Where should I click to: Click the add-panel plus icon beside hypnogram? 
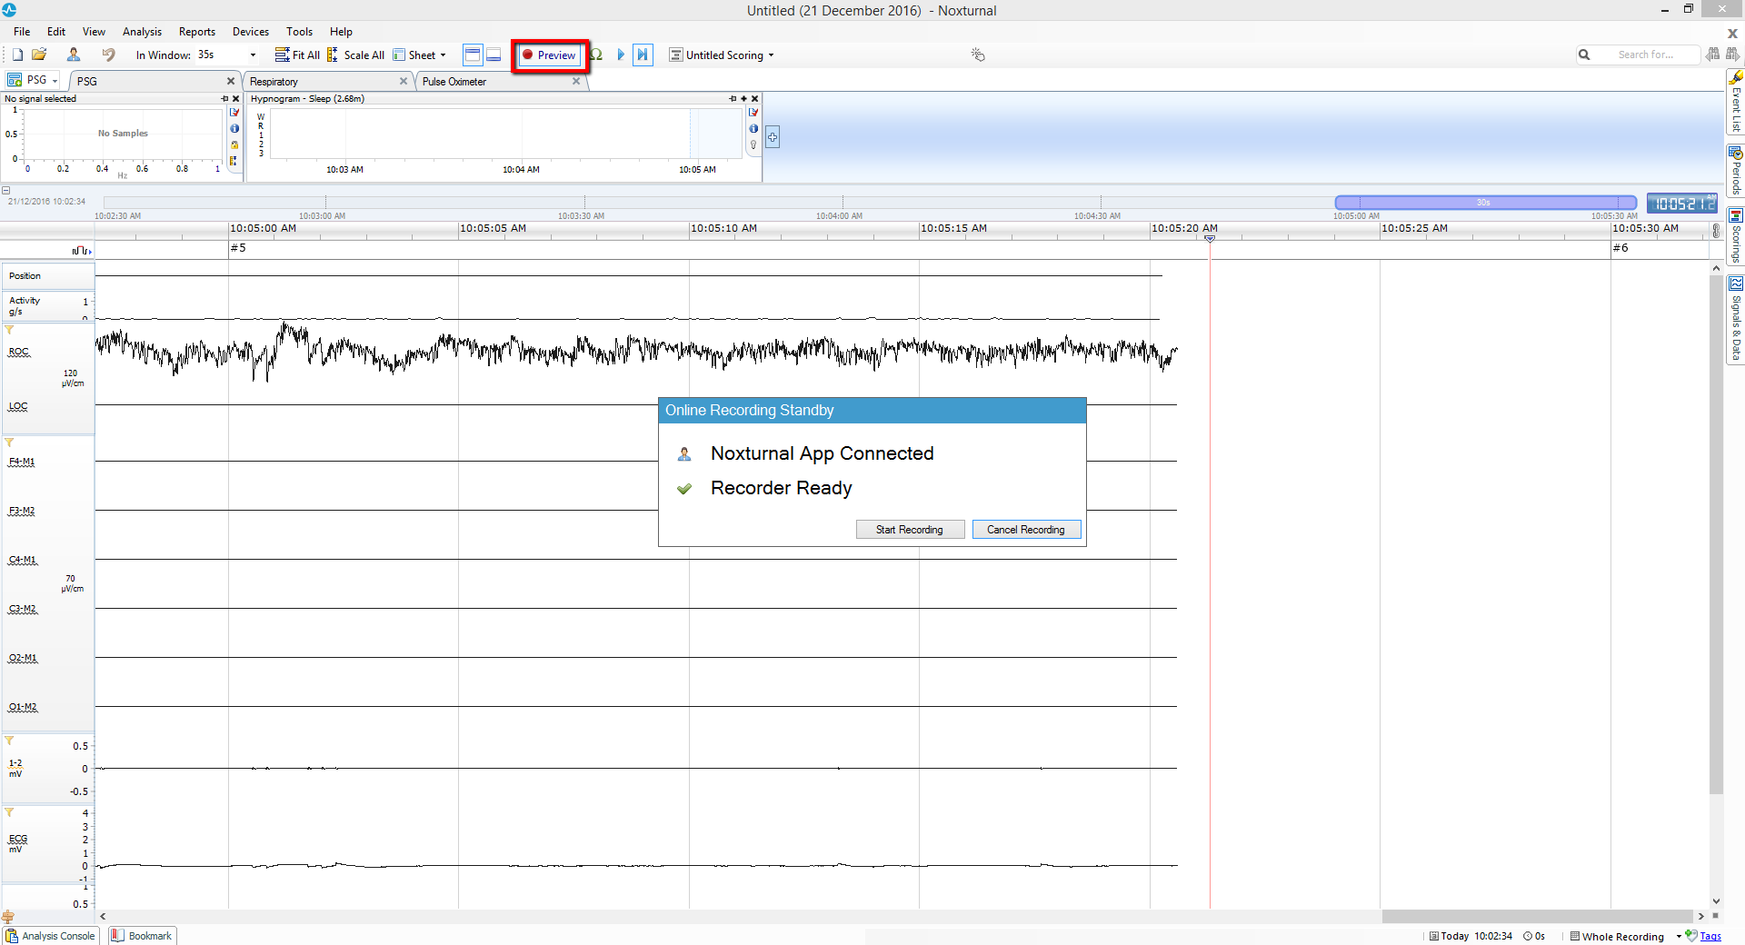coord(773,137)
